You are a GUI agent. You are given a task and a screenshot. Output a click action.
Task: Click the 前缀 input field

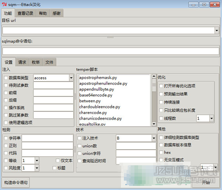click(54, 93)
